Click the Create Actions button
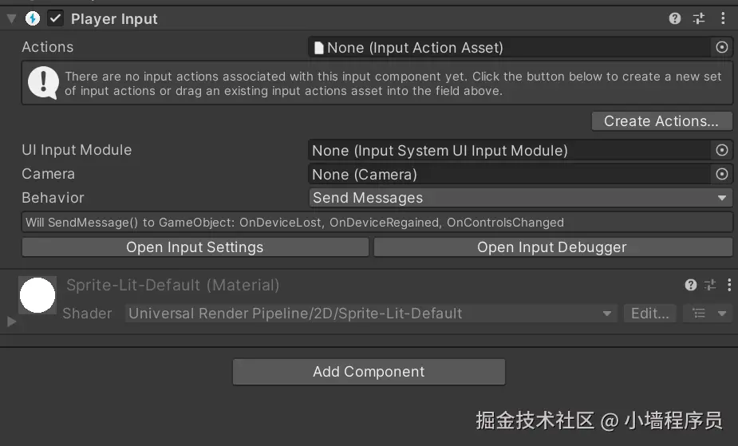This screenshot has height=446, width=738. point(661,121)
